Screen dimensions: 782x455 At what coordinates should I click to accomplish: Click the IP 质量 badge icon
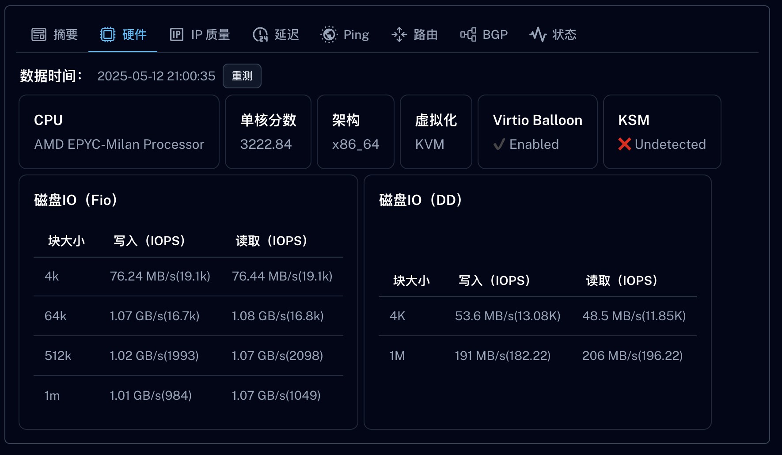pos(176,34)
